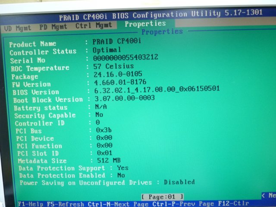Click Power Saving on Unconfigured Drives label
276x207 pixels.
[86, 183]
